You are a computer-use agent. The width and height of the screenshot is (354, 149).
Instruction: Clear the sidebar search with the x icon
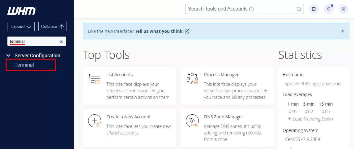click(x=61, y=42)
